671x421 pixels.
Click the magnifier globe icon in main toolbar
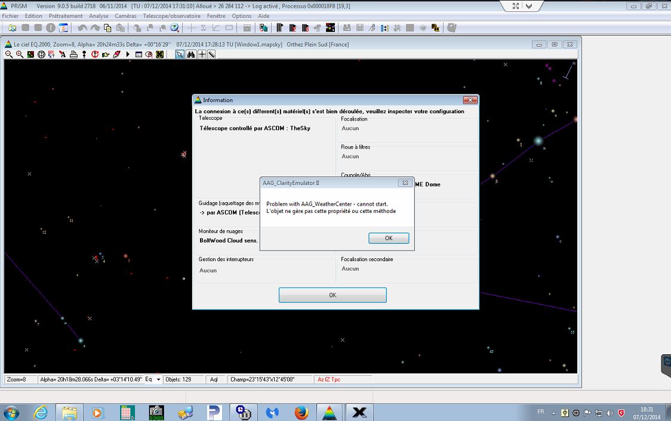(x=175, y=27)
